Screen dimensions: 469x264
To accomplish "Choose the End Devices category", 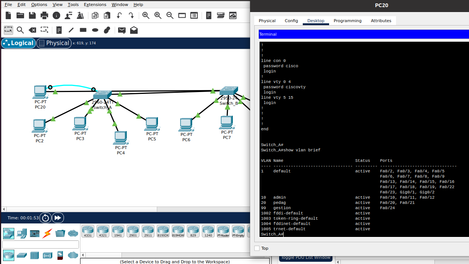I will point(21,233).
